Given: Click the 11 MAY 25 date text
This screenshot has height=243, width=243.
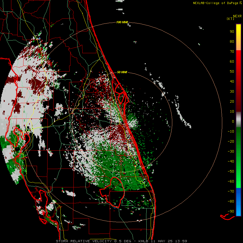Looking at the screenshot, I should [162, 241].
